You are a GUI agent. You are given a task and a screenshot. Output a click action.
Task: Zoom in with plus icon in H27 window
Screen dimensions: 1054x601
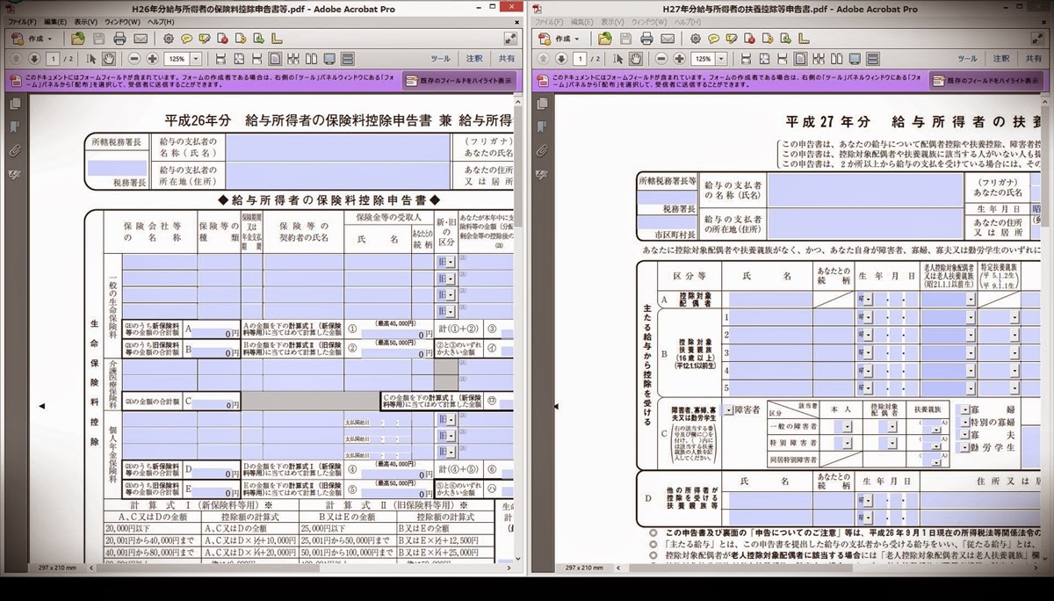click(x=679, y=59)
